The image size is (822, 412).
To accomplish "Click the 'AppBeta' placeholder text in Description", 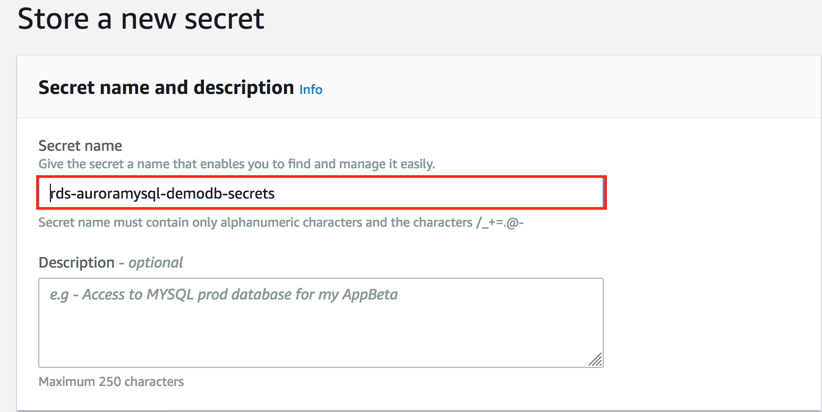I will click(374, 295).
